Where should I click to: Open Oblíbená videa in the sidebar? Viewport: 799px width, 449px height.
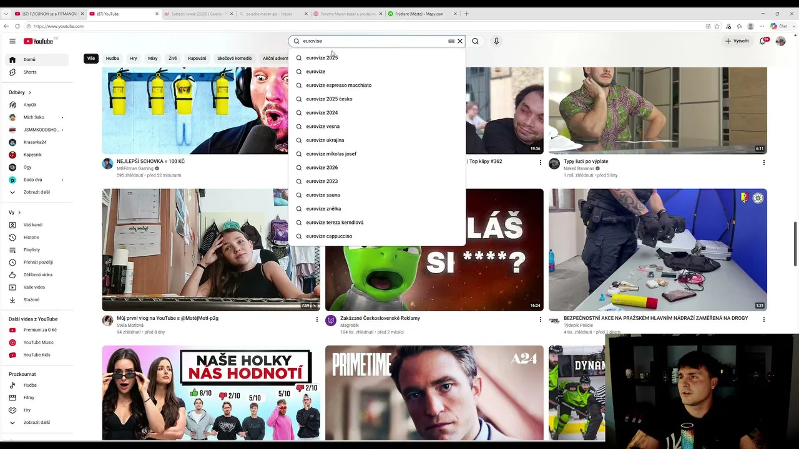[37, 275]
